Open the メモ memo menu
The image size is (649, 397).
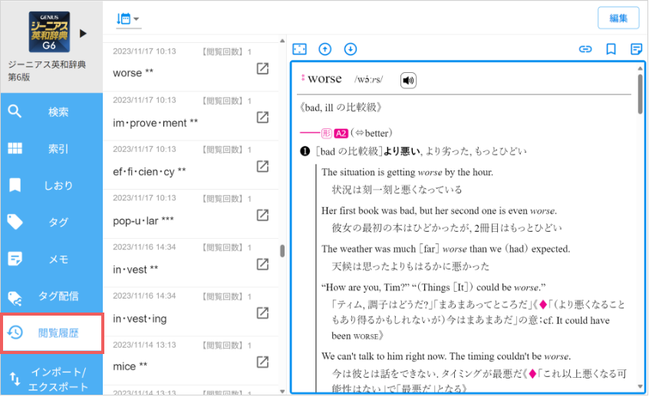pyautogui.click(x=51, y=259)
